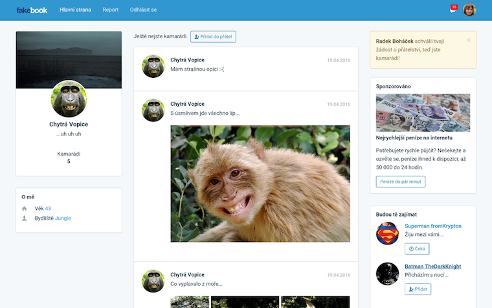Screen dimensions: 492x308
Task: Click the Peníze do pár minut button
Action: (x=400, y=182)
